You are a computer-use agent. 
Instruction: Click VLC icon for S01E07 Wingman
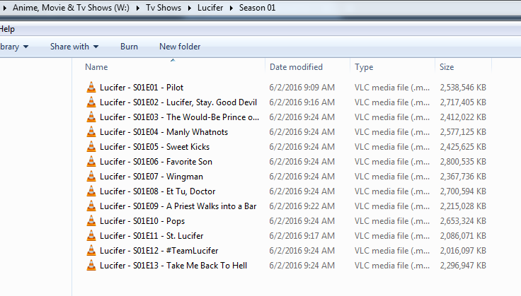91,177
